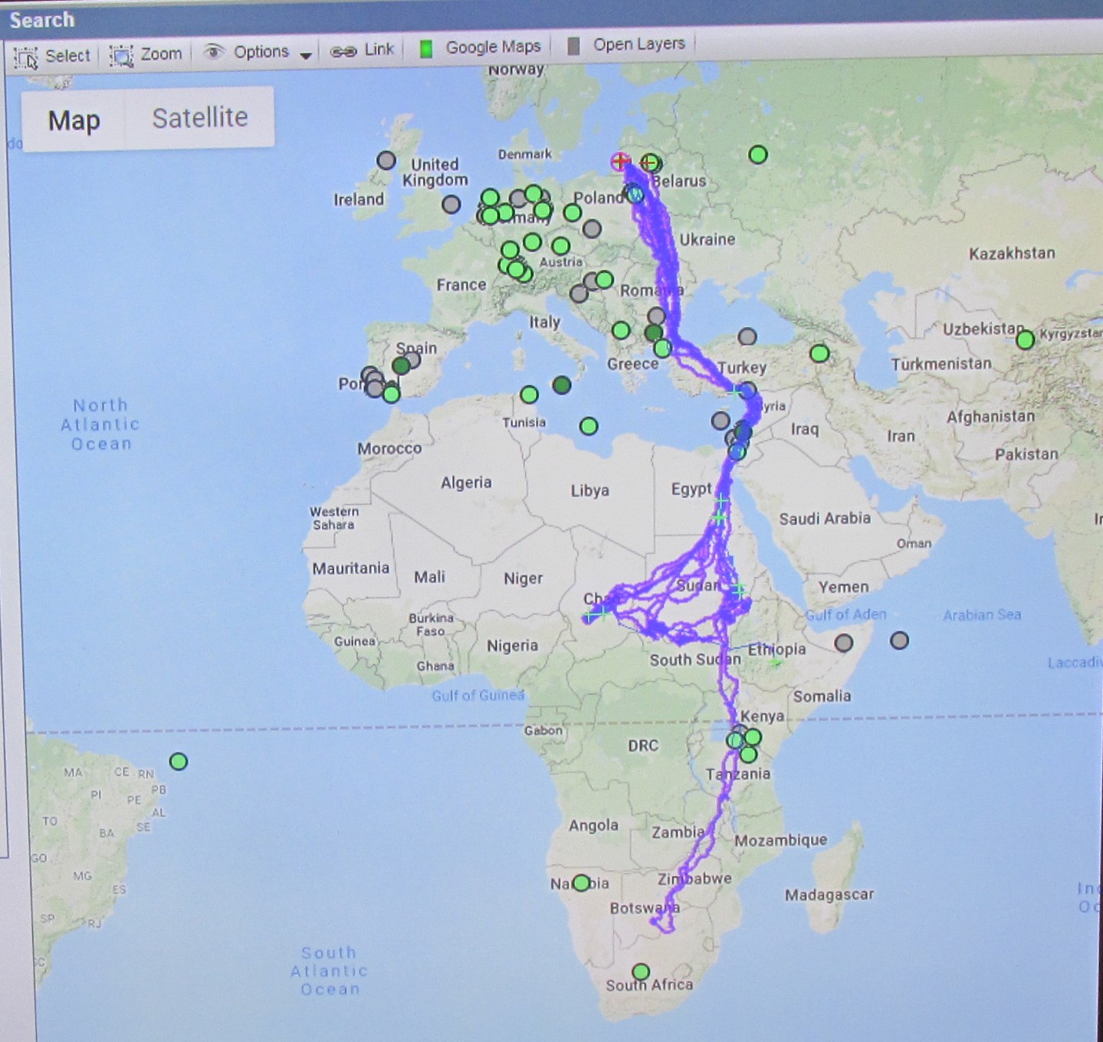Click the South Atlantic Ocean label

click(329, 971)
